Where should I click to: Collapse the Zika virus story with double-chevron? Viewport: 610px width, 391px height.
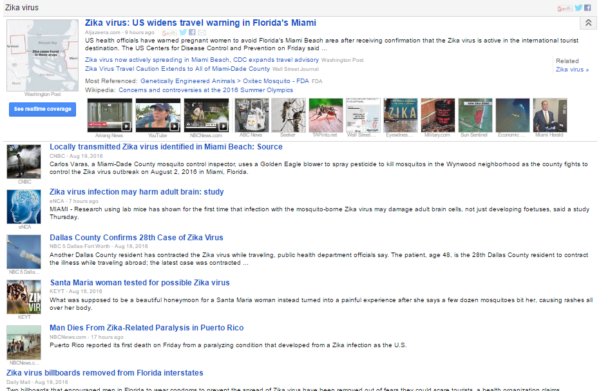(588, 23)
